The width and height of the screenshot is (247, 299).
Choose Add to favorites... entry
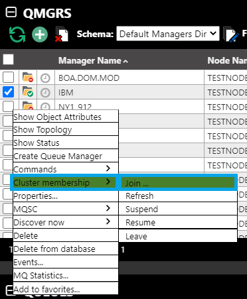(66, 288)
